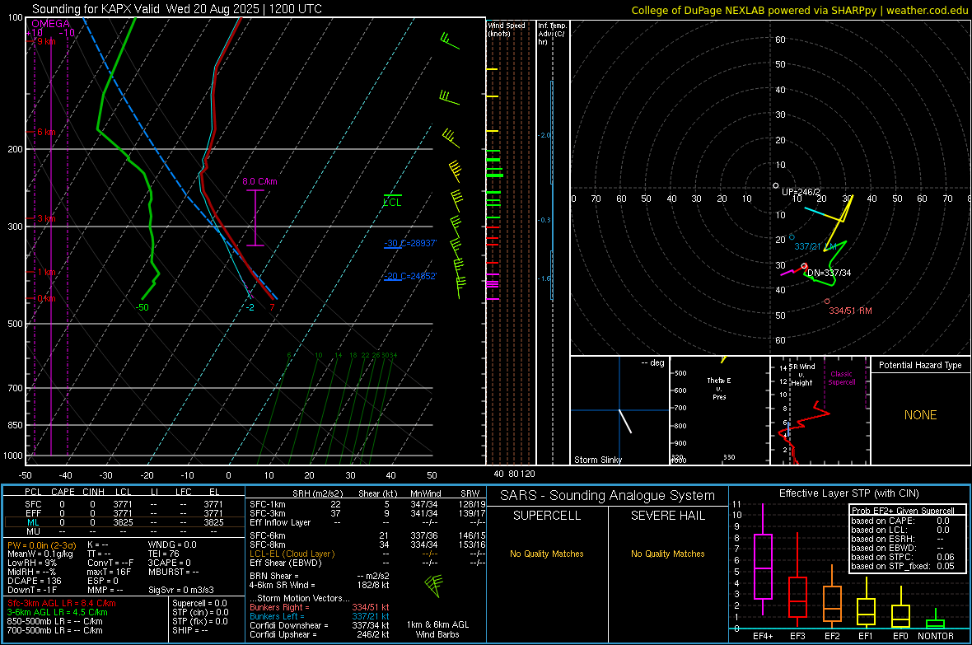The width and height of the screenshot is (972, 645).
Task: Click the 'Corfidi Upshear' entry
Action: pyautogui.click(x=320, y=634)
